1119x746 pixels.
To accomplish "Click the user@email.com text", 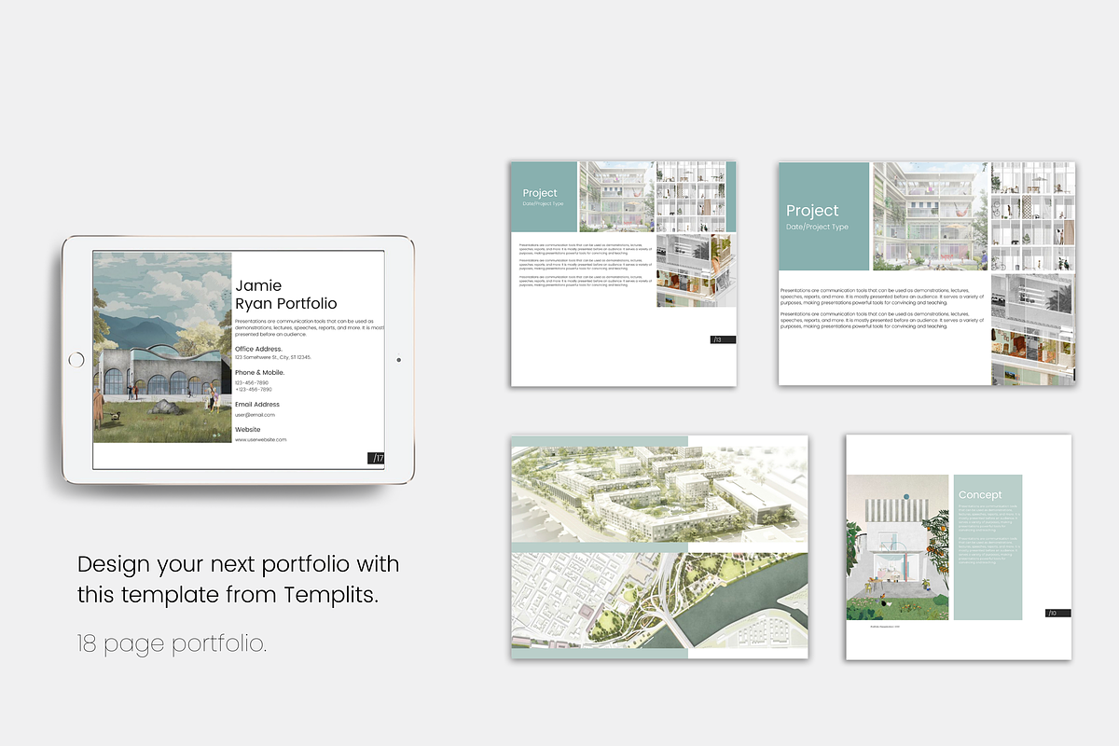I will pyautogui.click(x=255, y=414).
